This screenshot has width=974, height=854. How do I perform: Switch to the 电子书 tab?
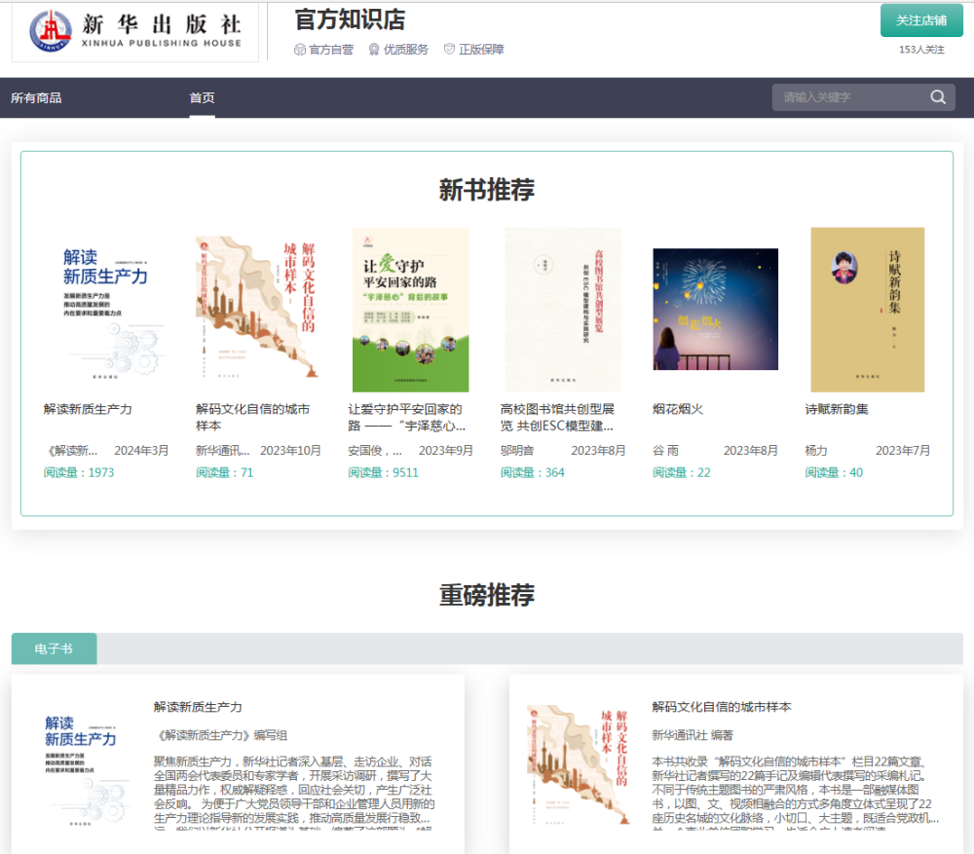[x=54, y=649]
